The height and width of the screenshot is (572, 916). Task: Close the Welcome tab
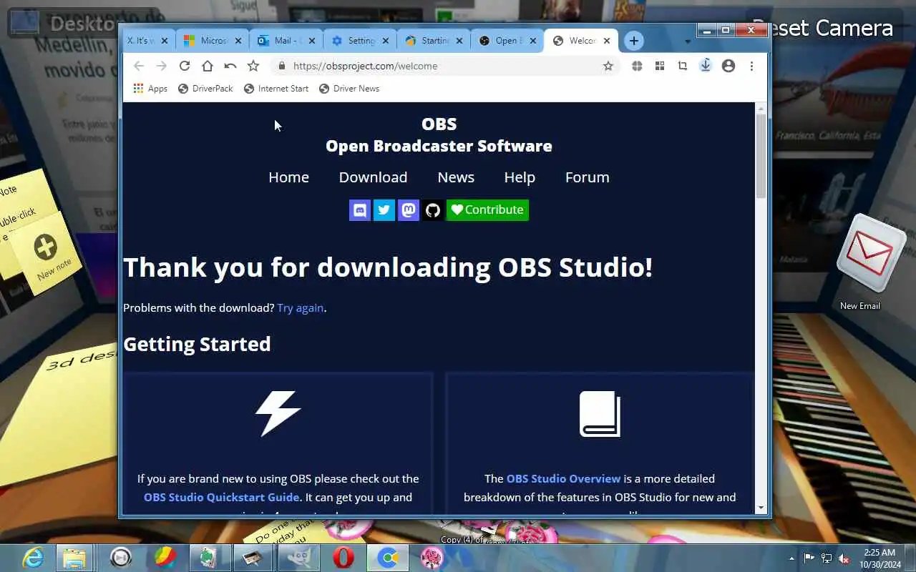point(607,41)
